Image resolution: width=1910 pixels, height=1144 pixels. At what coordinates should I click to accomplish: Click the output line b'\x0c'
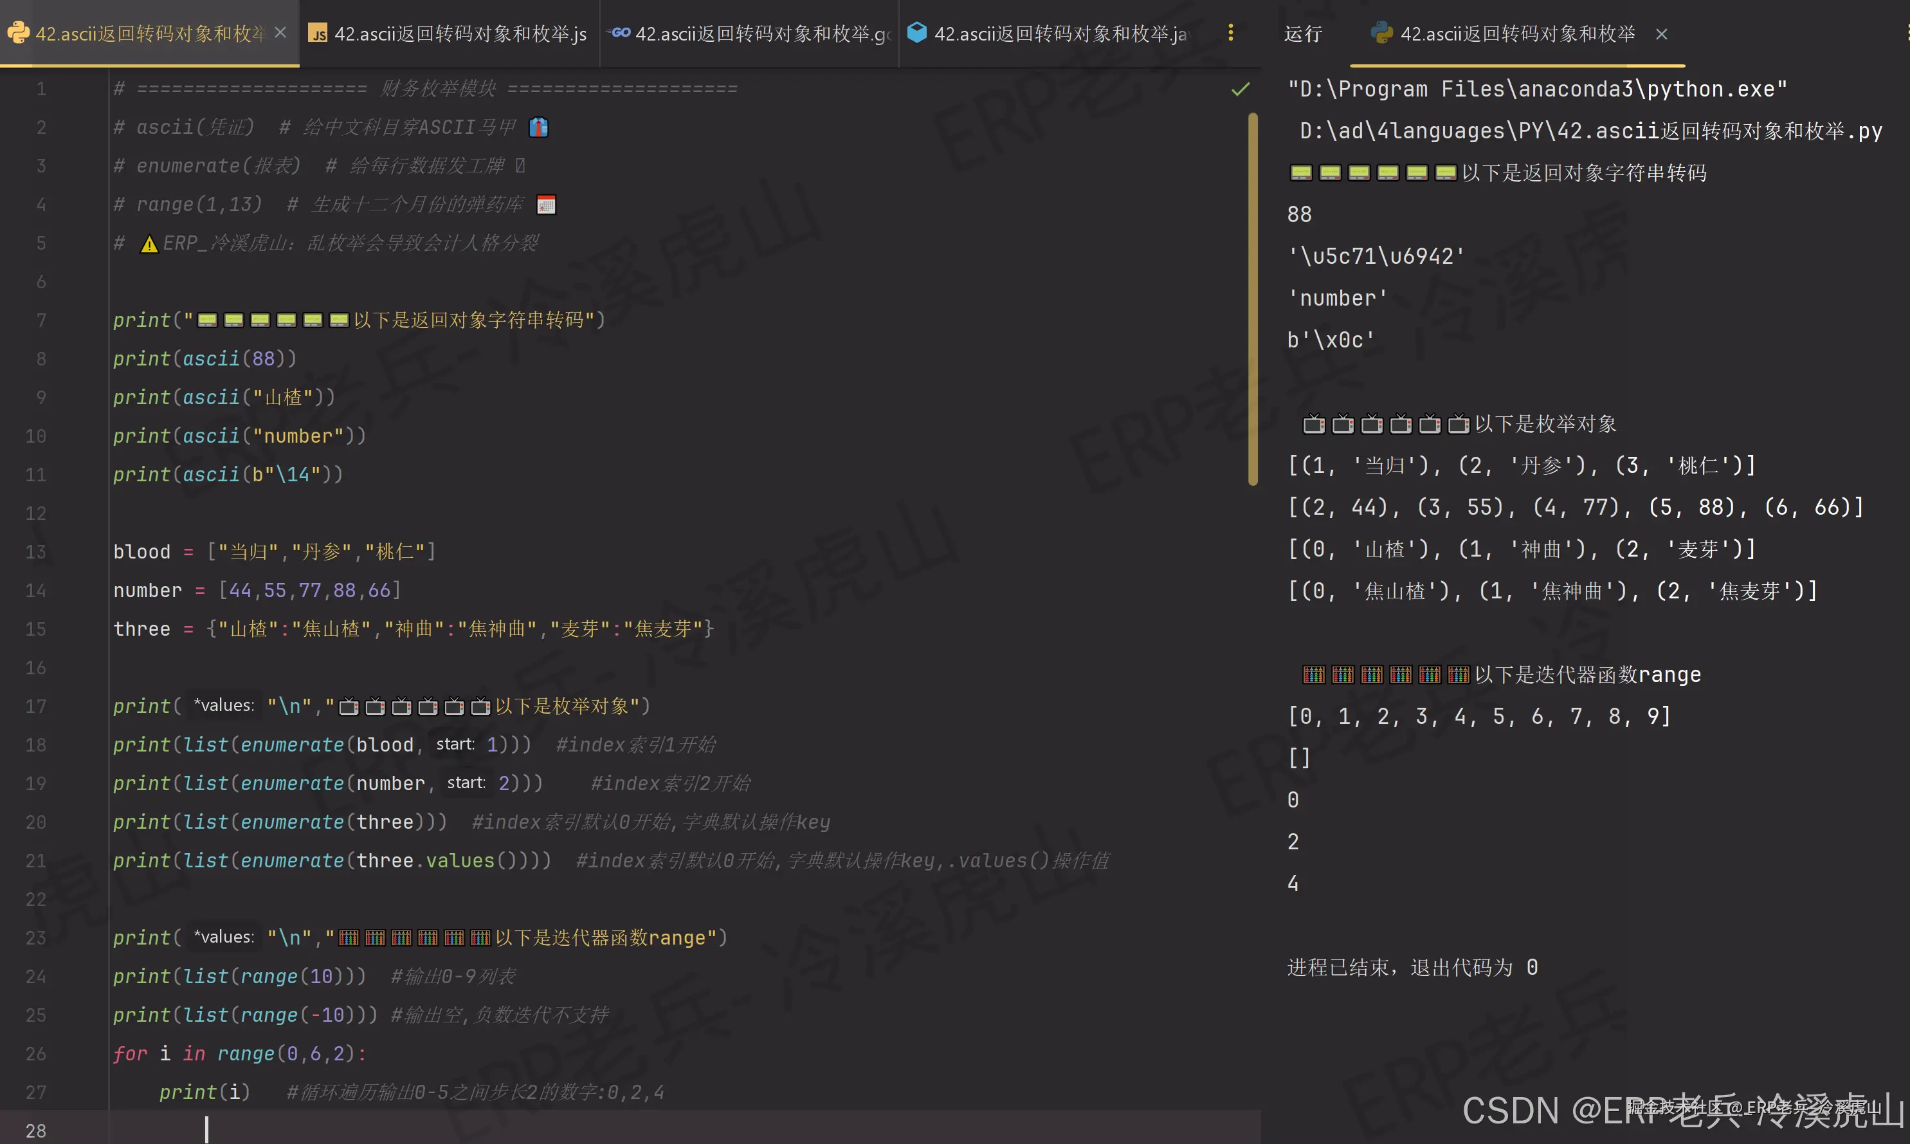(x=1331, y=340)
